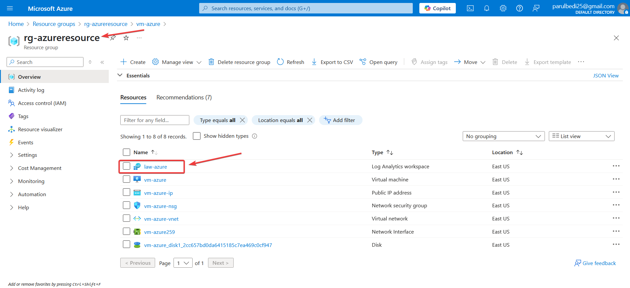Open Activity log in the left menu
The image size is (630, 288).
click(31, 90)
